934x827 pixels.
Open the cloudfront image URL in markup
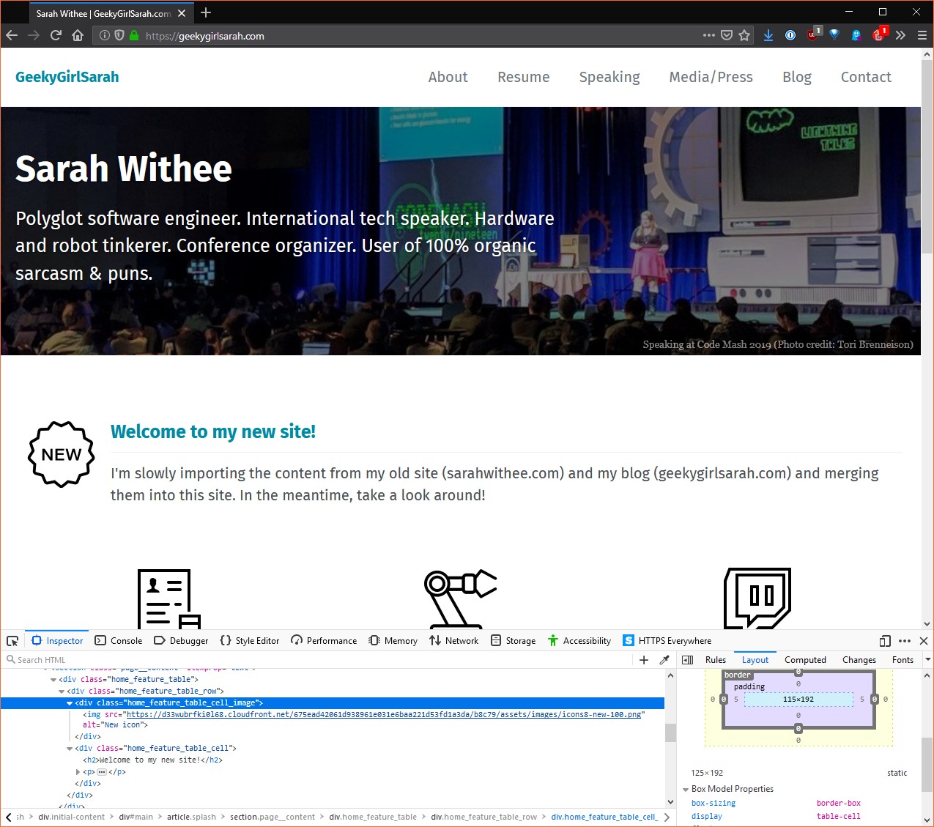tap(383, 714)
